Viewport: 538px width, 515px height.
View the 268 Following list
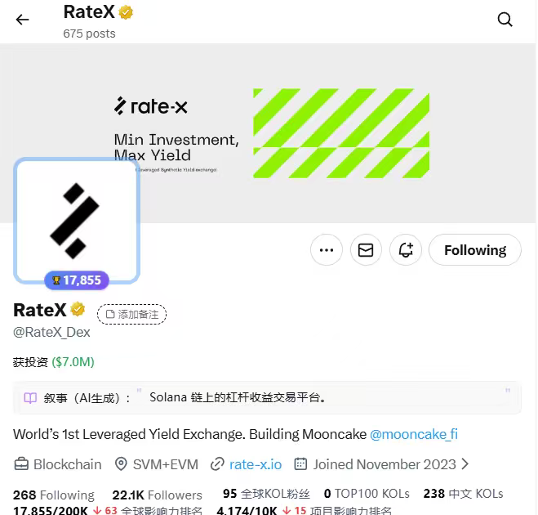[x=54, y=495]
